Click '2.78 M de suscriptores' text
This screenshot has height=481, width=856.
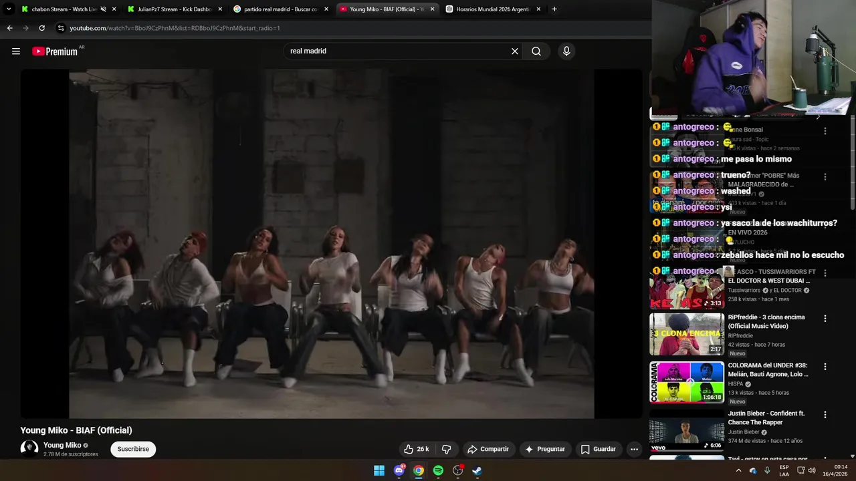(71, 454)
